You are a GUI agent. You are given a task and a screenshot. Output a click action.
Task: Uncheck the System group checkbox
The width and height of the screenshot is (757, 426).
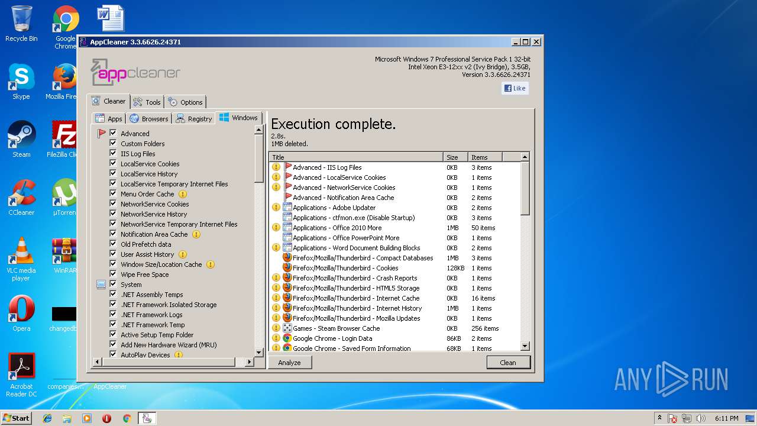tap(113, 284)
